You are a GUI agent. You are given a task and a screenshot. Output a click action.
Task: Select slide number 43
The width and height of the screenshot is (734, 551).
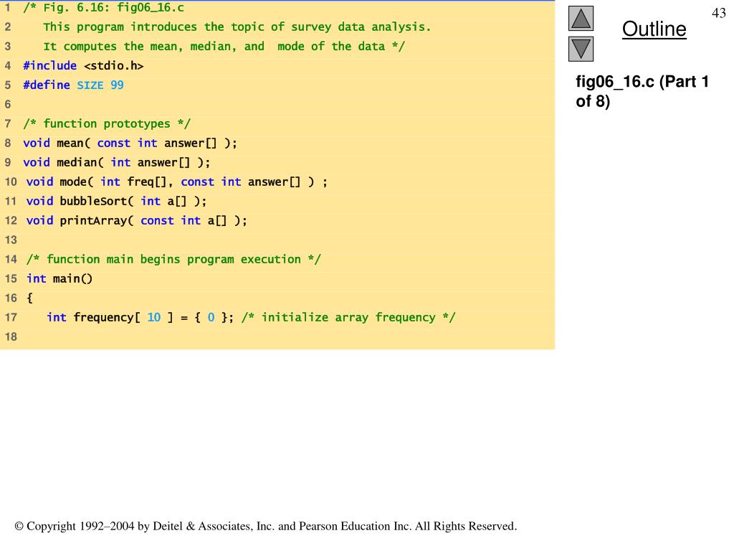click(x=718, y=13)
